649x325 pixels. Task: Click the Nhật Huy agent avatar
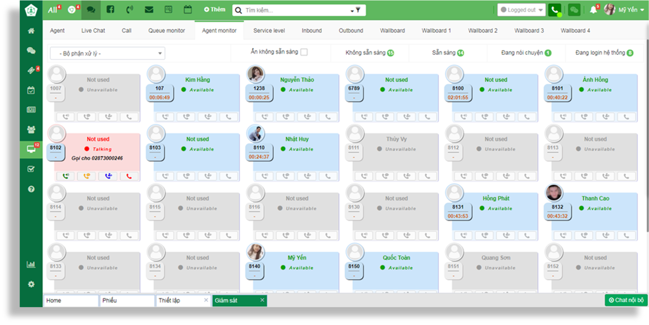coord(256,134)
